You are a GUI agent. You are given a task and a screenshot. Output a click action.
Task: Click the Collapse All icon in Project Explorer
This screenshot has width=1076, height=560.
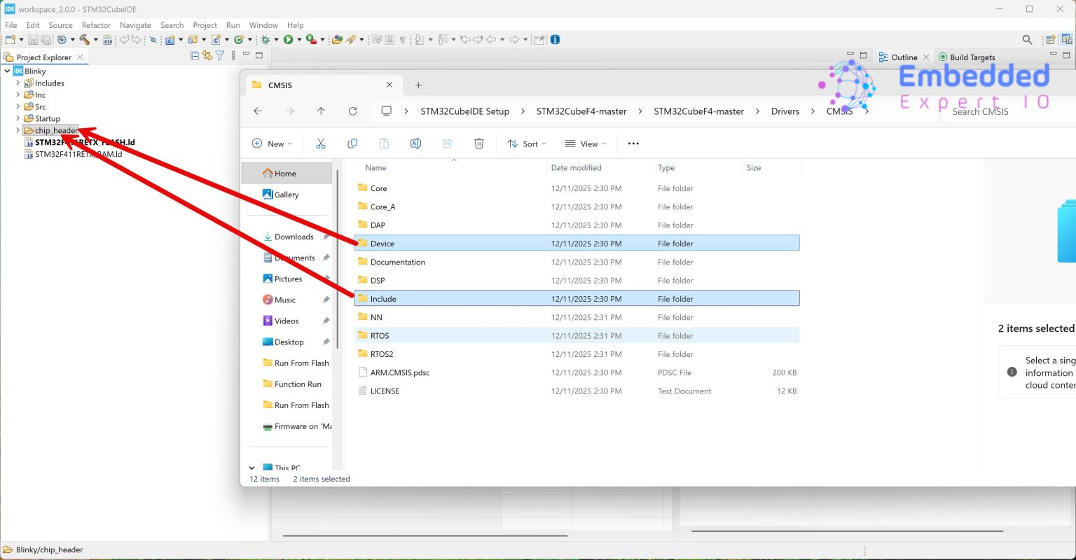point(195,56)
